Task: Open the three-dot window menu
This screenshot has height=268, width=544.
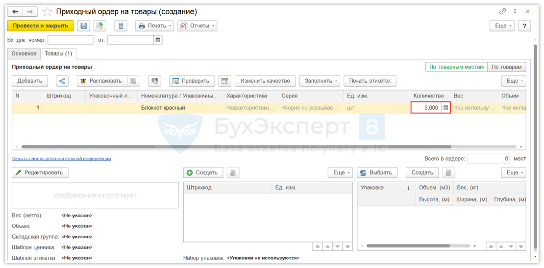Action: click(515, 11)
